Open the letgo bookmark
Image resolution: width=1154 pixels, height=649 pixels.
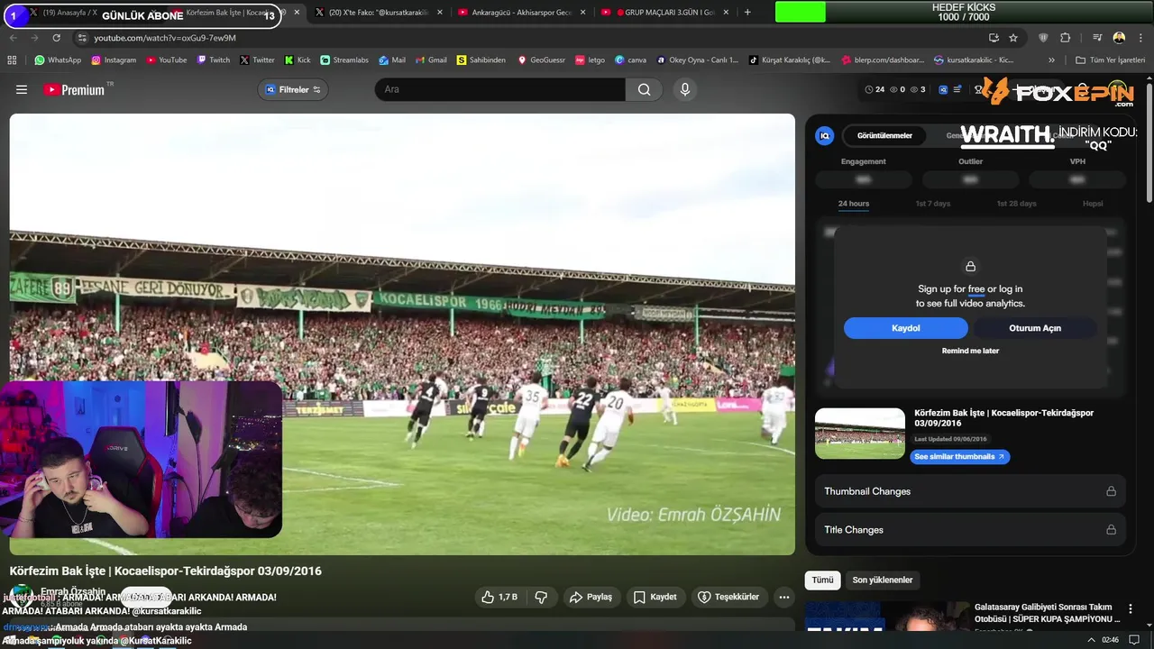pos(591,59)
